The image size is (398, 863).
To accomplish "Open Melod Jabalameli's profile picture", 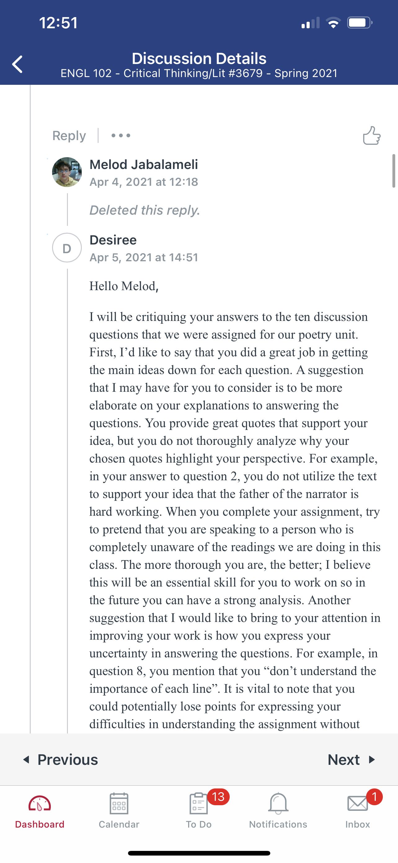I will 67,172.
